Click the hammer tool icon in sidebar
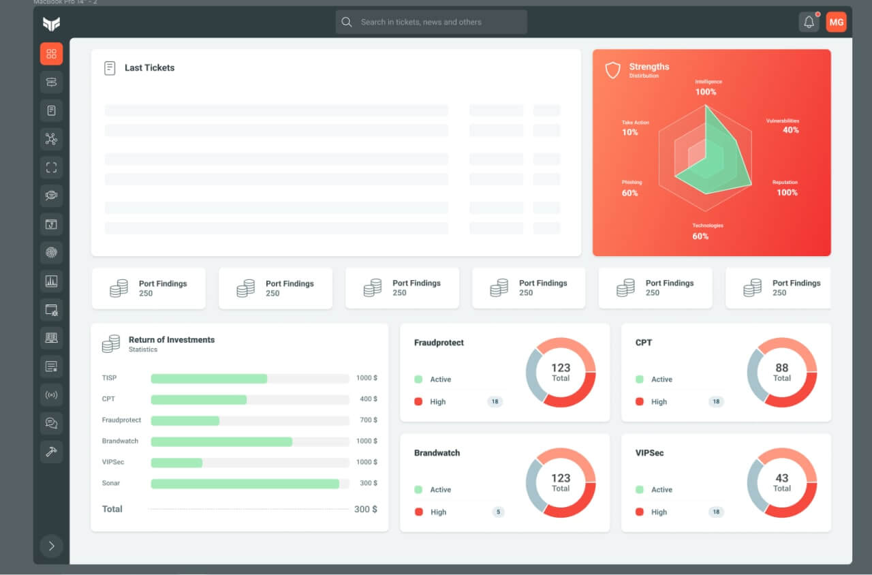 pos(51,451)
